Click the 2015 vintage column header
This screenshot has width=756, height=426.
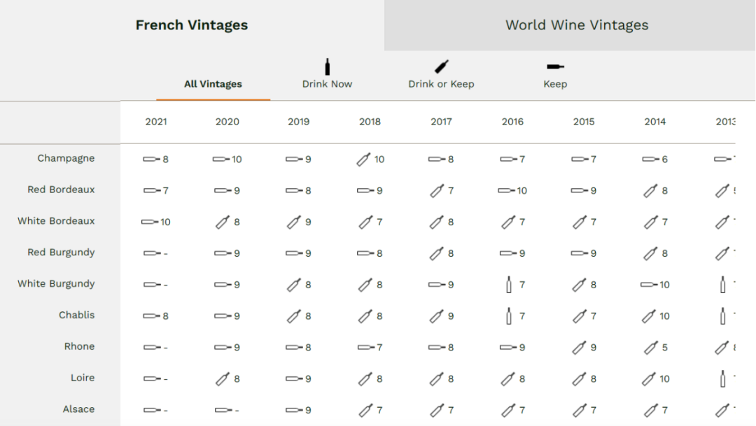point(584,122)
